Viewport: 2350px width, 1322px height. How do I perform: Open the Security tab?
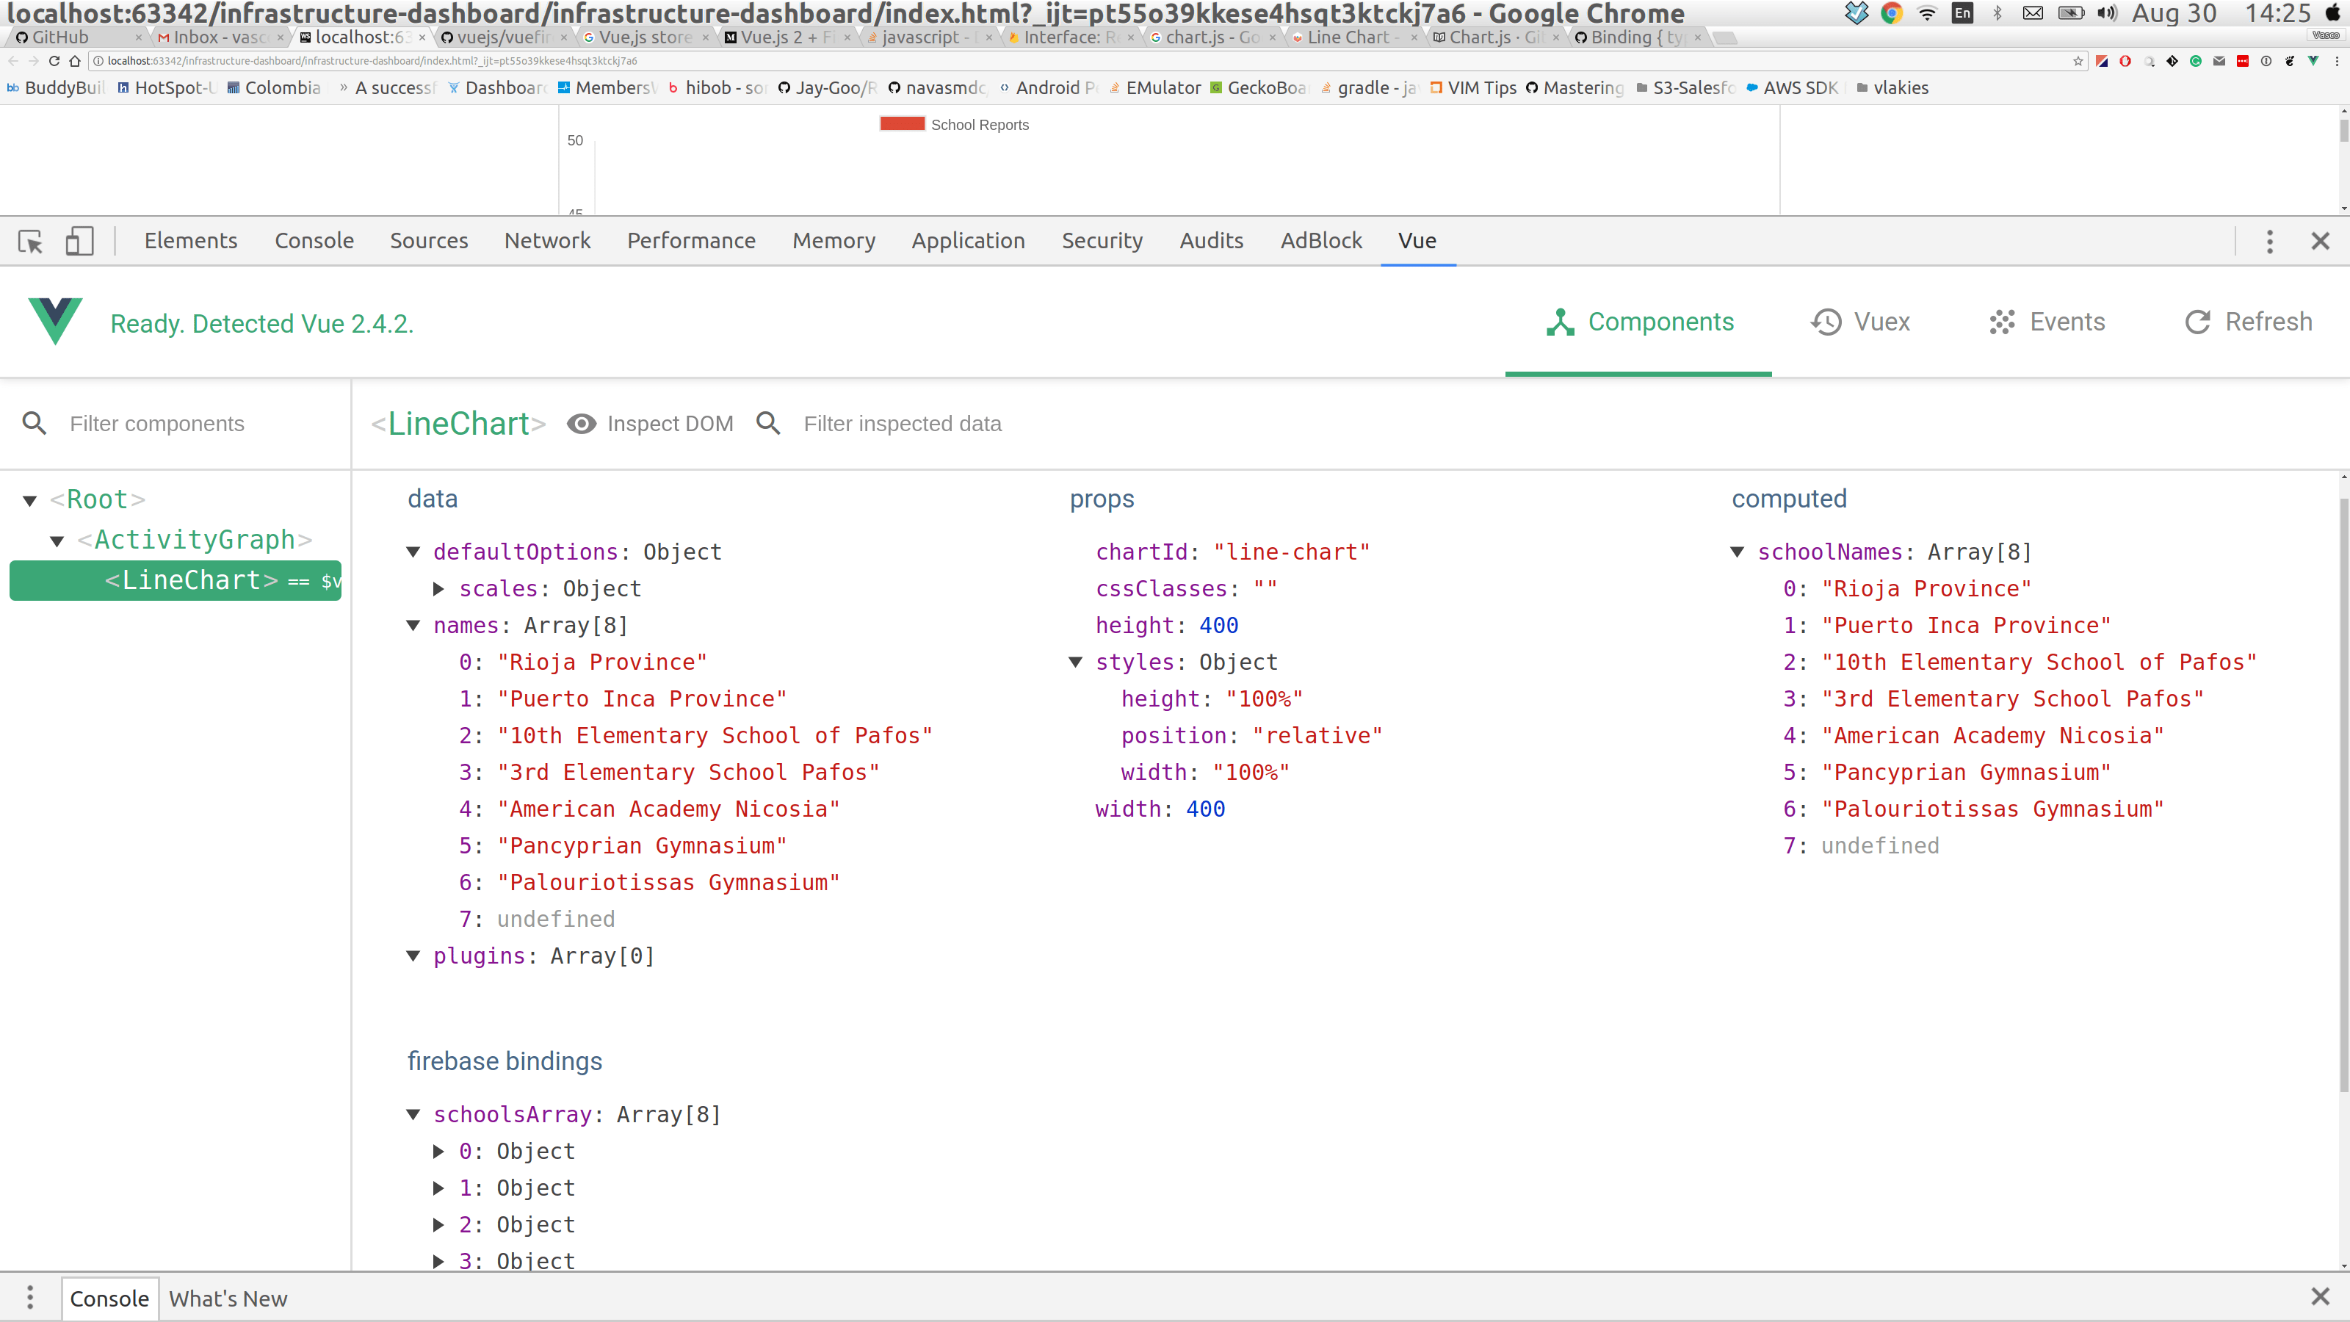tap(1102, 241)
